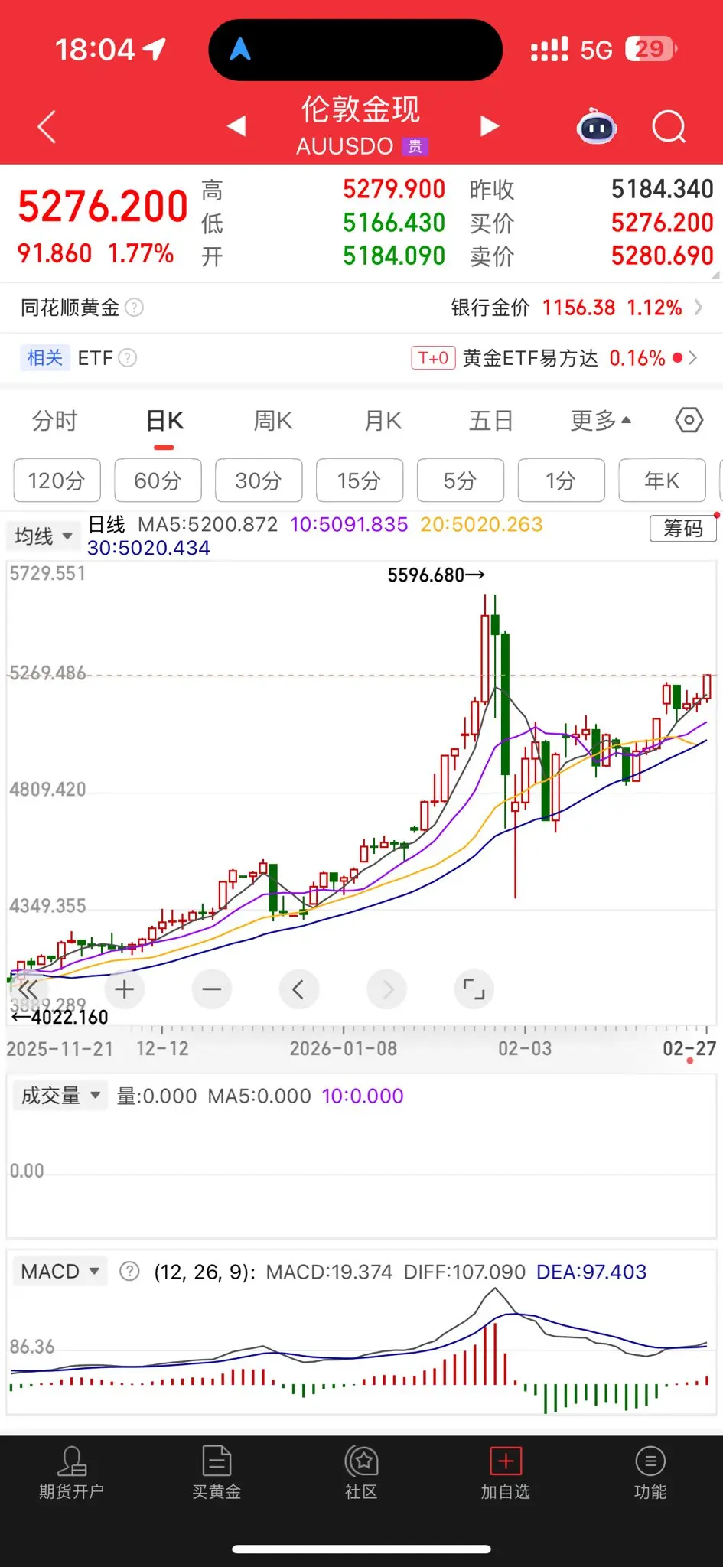Screen dimensions: 723x1567
Task: Choose 15分 period button
Action: (360, 481)
